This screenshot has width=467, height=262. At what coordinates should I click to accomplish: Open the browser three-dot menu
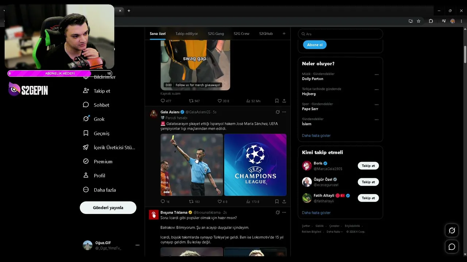coord(461,21)
